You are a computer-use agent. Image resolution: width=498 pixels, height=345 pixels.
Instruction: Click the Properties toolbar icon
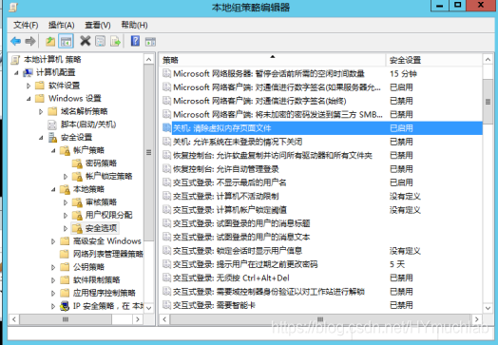coord(101,41)
